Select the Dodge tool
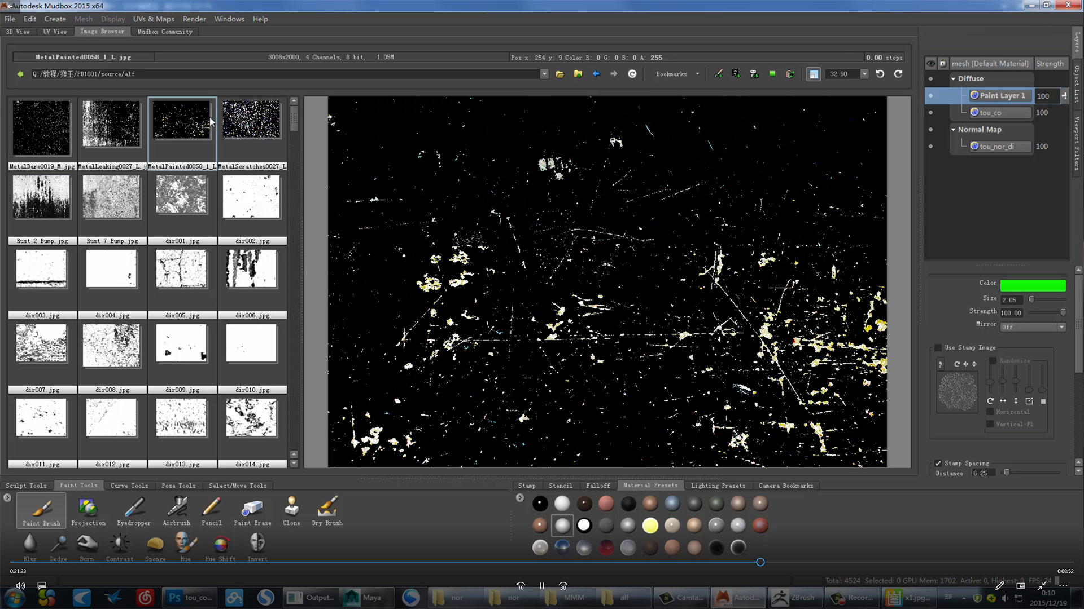 click(x=58, y=547)
